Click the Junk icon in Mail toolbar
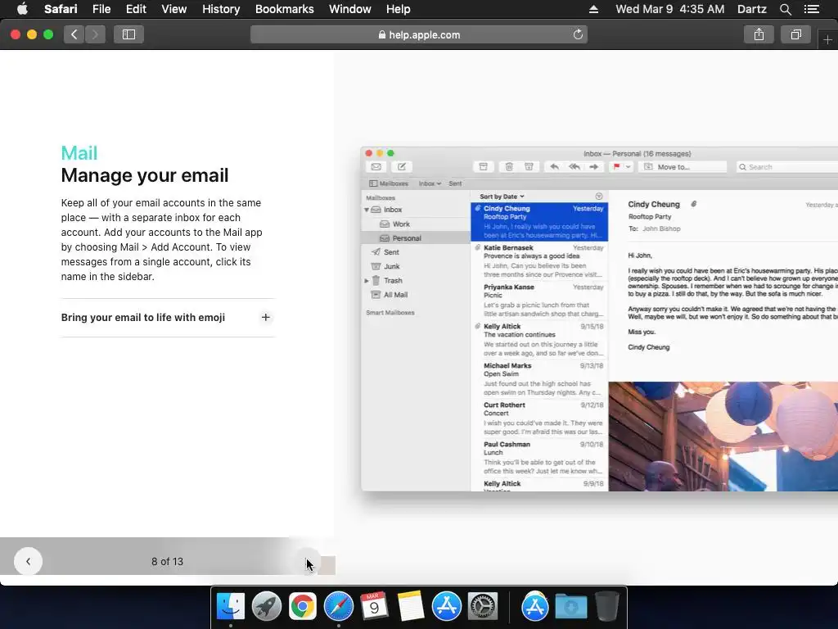Viewport: 838px width, 629px height. click(x=529, y=167)
